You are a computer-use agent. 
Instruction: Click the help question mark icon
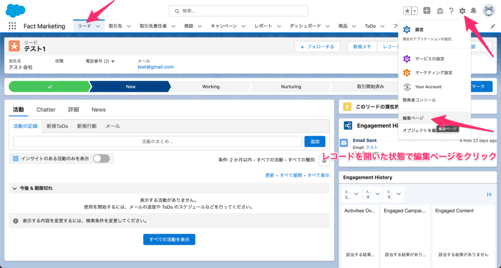[x=451, y=11]
